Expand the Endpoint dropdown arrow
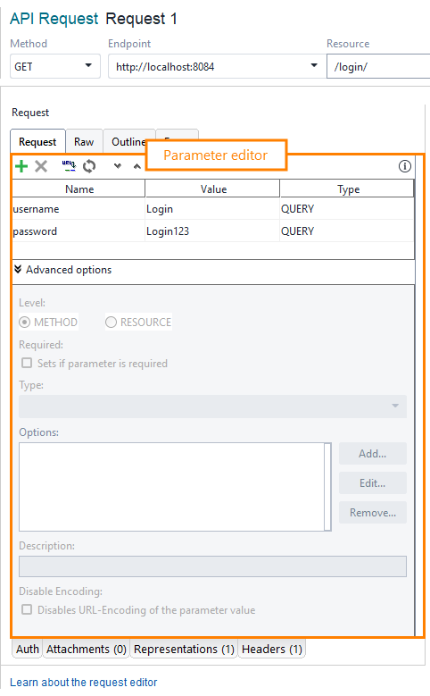Viewport: 430px width, 696px height. click(x=314, y=66)
